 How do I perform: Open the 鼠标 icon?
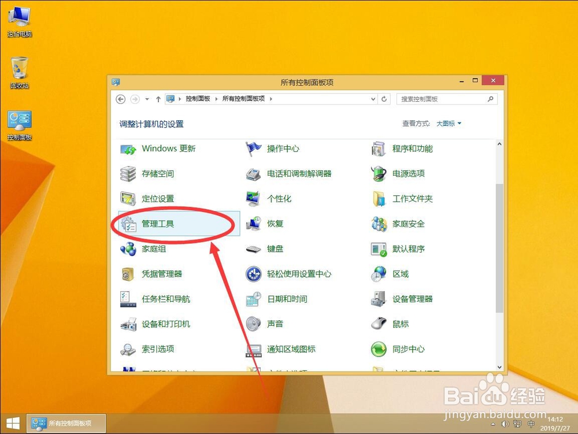(x=379, y=324)
